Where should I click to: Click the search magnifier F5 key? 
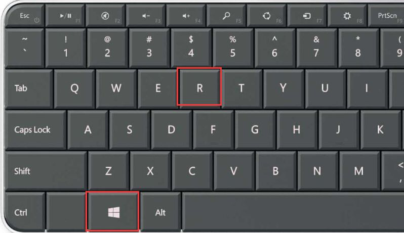226,16
